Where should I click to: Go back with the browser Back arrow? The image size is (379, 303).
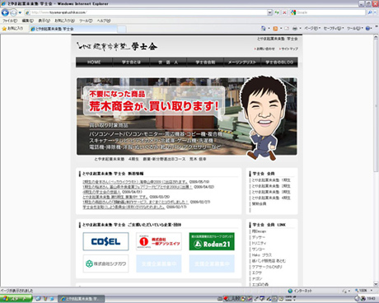5,12
